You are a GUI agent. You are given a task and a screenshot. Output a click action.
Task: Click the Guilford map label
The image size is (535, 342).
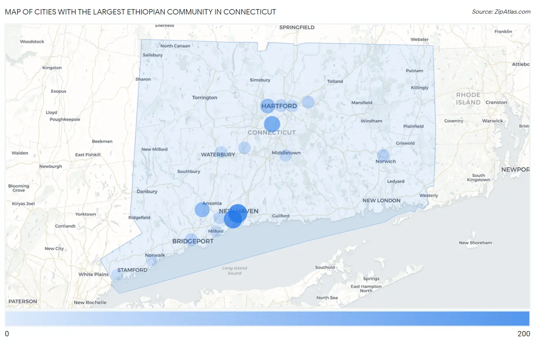coord(281,216)
